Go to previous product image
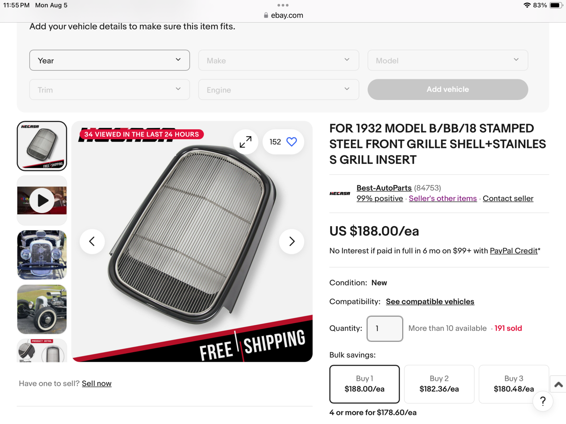 pos(92,242)
